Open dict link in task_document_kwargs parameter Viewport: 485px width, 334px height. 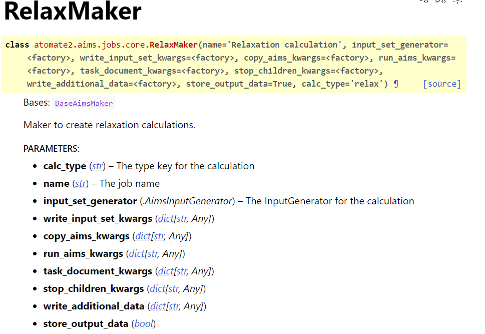[x=166, y=271]
